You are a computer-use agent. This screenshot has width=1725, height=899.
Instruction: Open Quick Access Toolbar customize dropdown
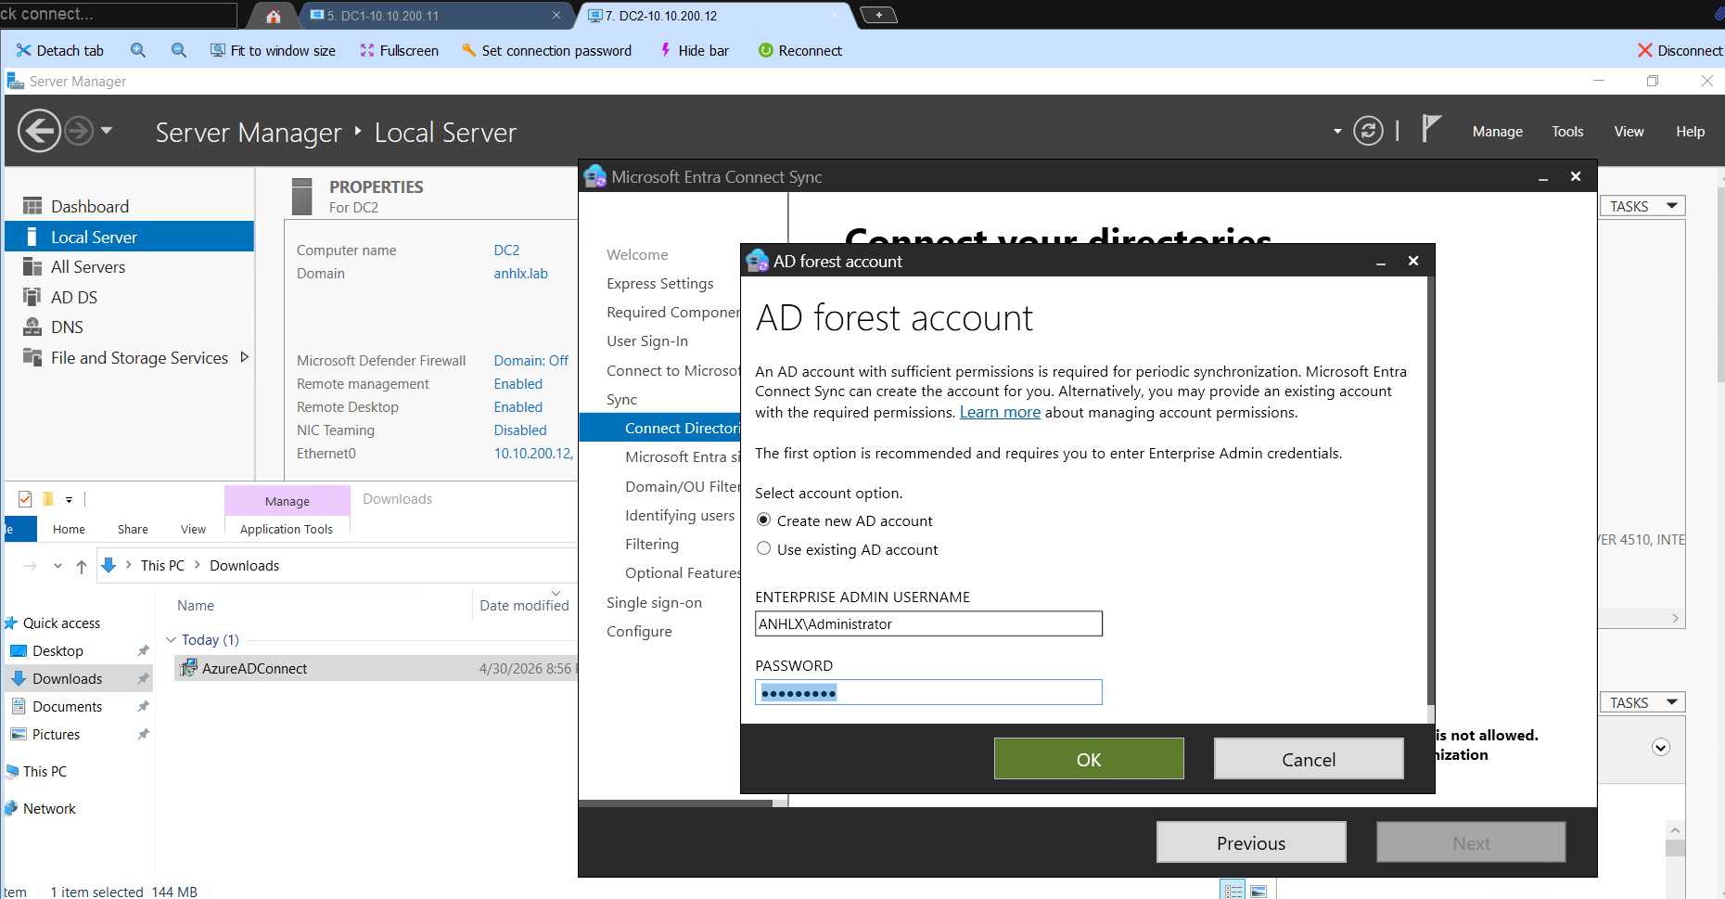pyautogui.click(x=70, y=499)
